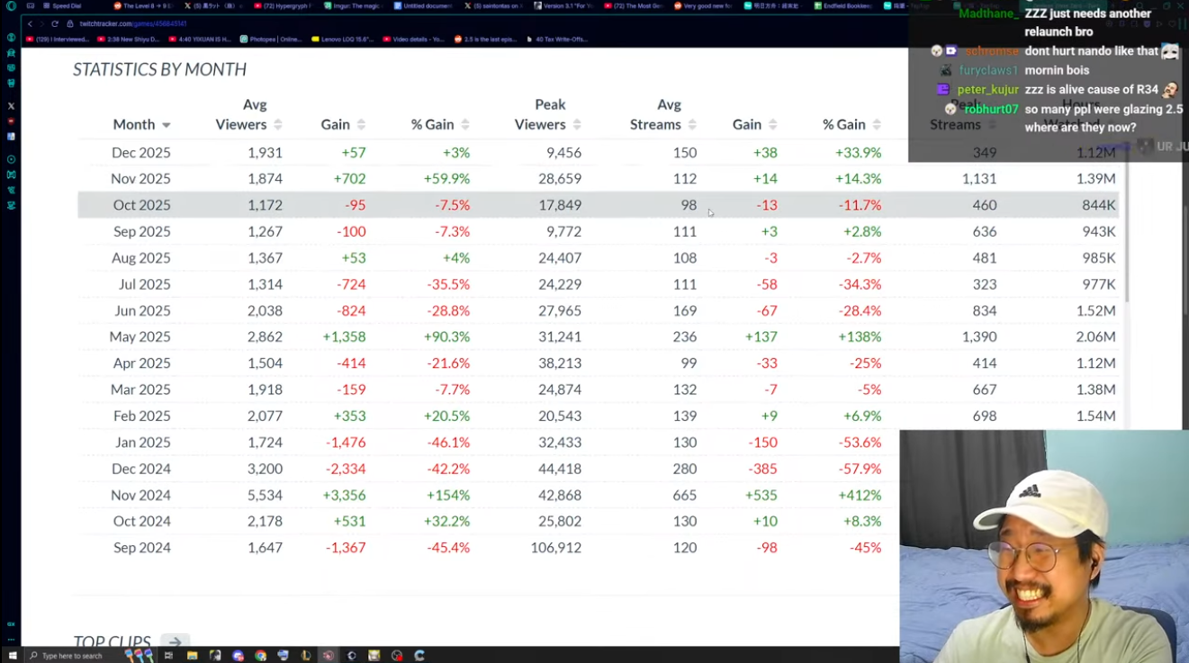This screenshot has width=1189, height=663.
Task: Launch Google Chrome from the taskbar
Action: pos(260,656)
